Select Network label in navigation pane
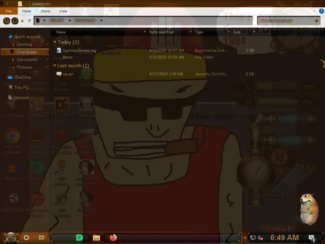Image resolution: width=325 pixels, height=244 pixels. [x=22, y=98]
